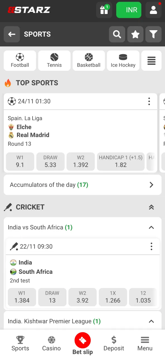Select W1 odds 9.1 for Elche
The width and height of the screenshot is (165, 358).
(20, 162)
